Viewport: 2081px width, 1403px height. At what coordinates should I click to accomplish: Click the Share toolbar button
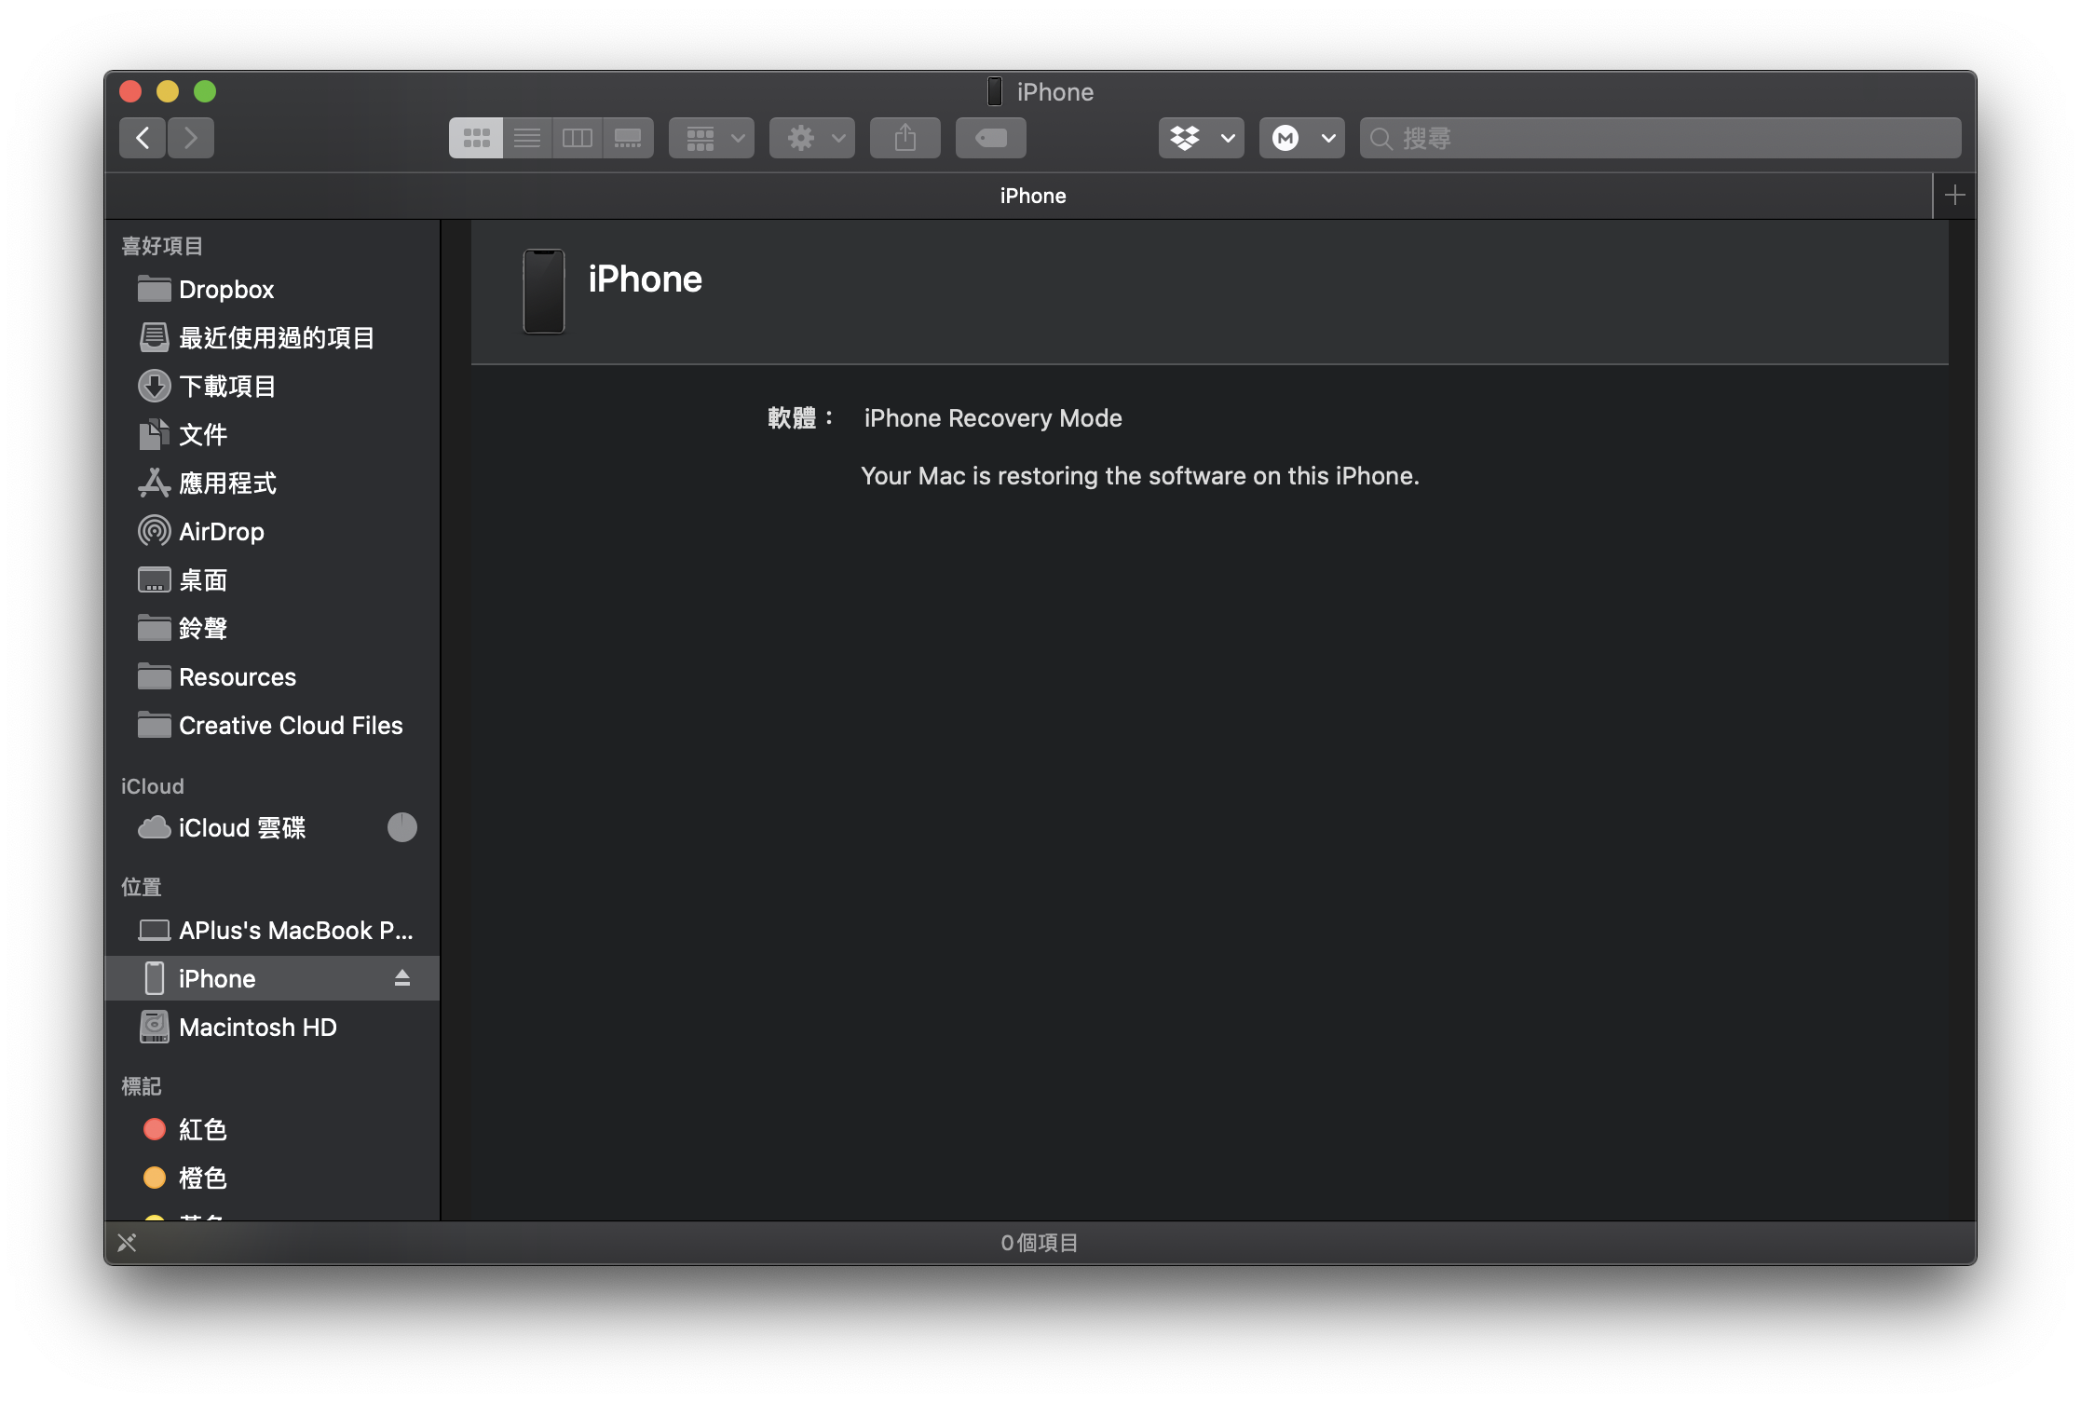point(905,138)
